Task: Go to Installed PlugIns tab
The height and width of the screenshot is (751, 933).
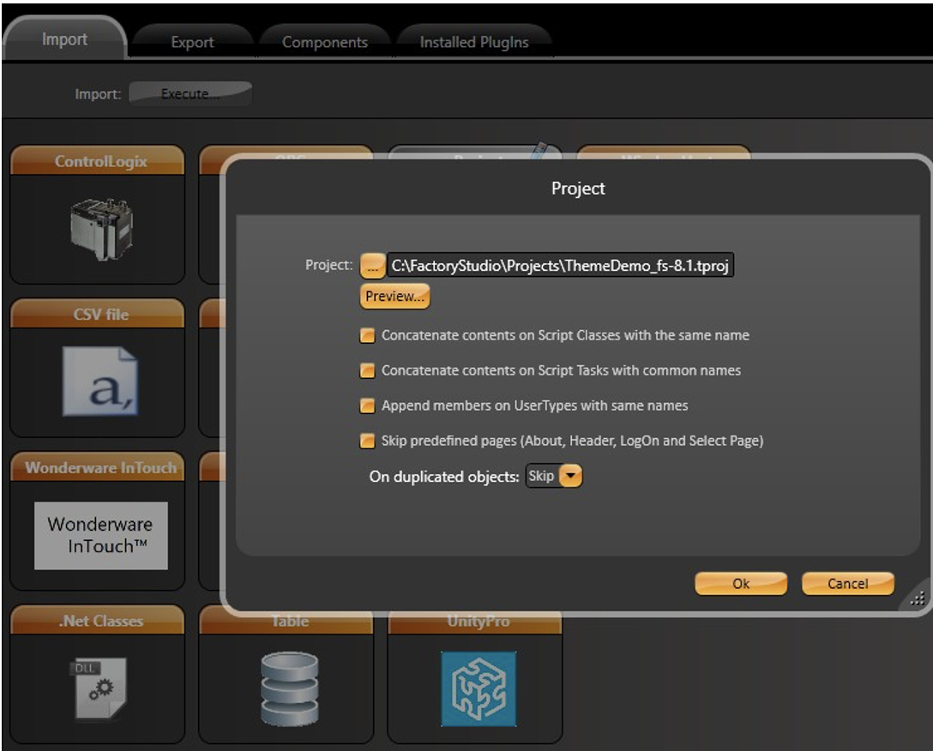Action: pos(473,42)
